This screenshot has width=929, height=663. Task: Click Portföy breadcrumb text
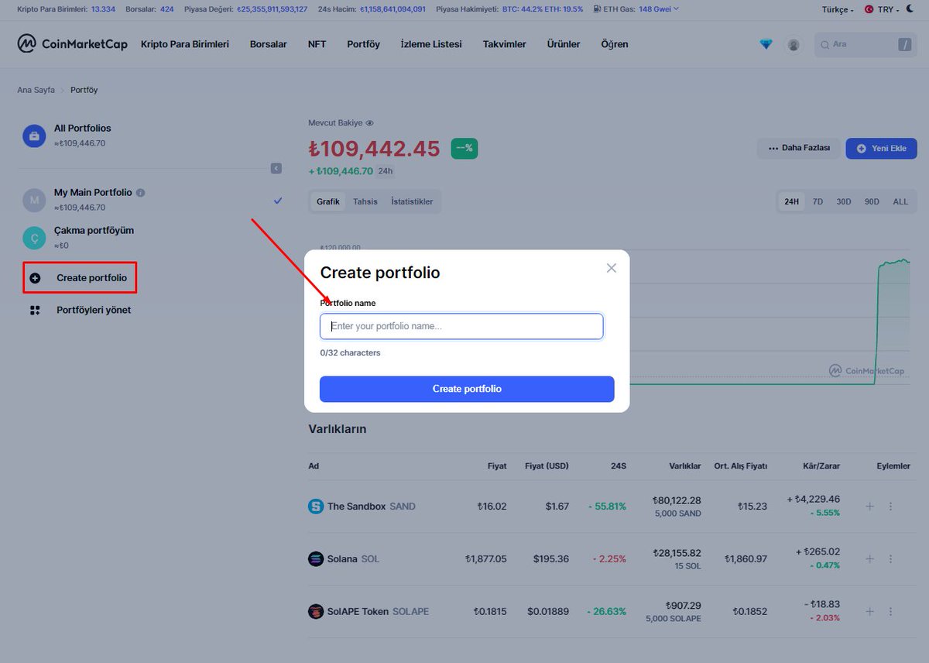pos(84,90)
